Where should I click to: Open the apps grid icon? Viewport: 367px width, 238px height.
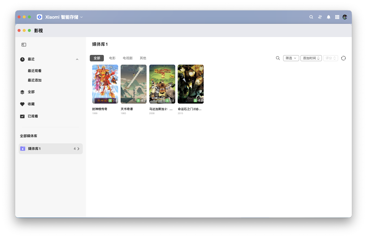click(337, 17)
